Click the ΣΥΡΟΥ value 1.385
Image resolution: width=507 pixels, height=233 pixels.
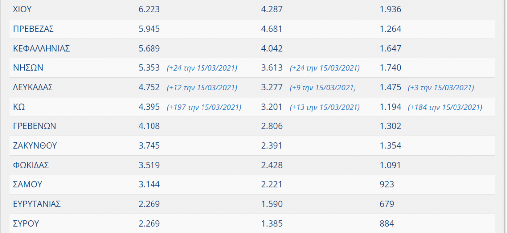(x=272, y=223)
